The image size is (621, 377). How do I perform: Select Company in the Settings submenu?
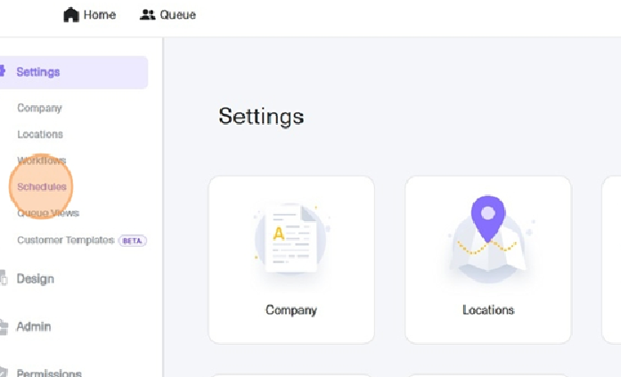click(39, 108)
